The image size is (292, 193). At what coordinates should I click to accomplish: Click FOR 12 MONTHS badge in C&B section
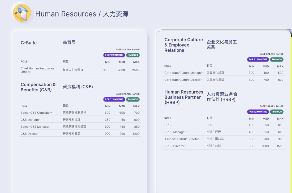[x=114, y=99]
